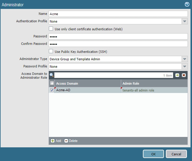This screenshot has height=161, width=192.
Task: Click OK to save the administrator
Action: (x=153, y=154)
